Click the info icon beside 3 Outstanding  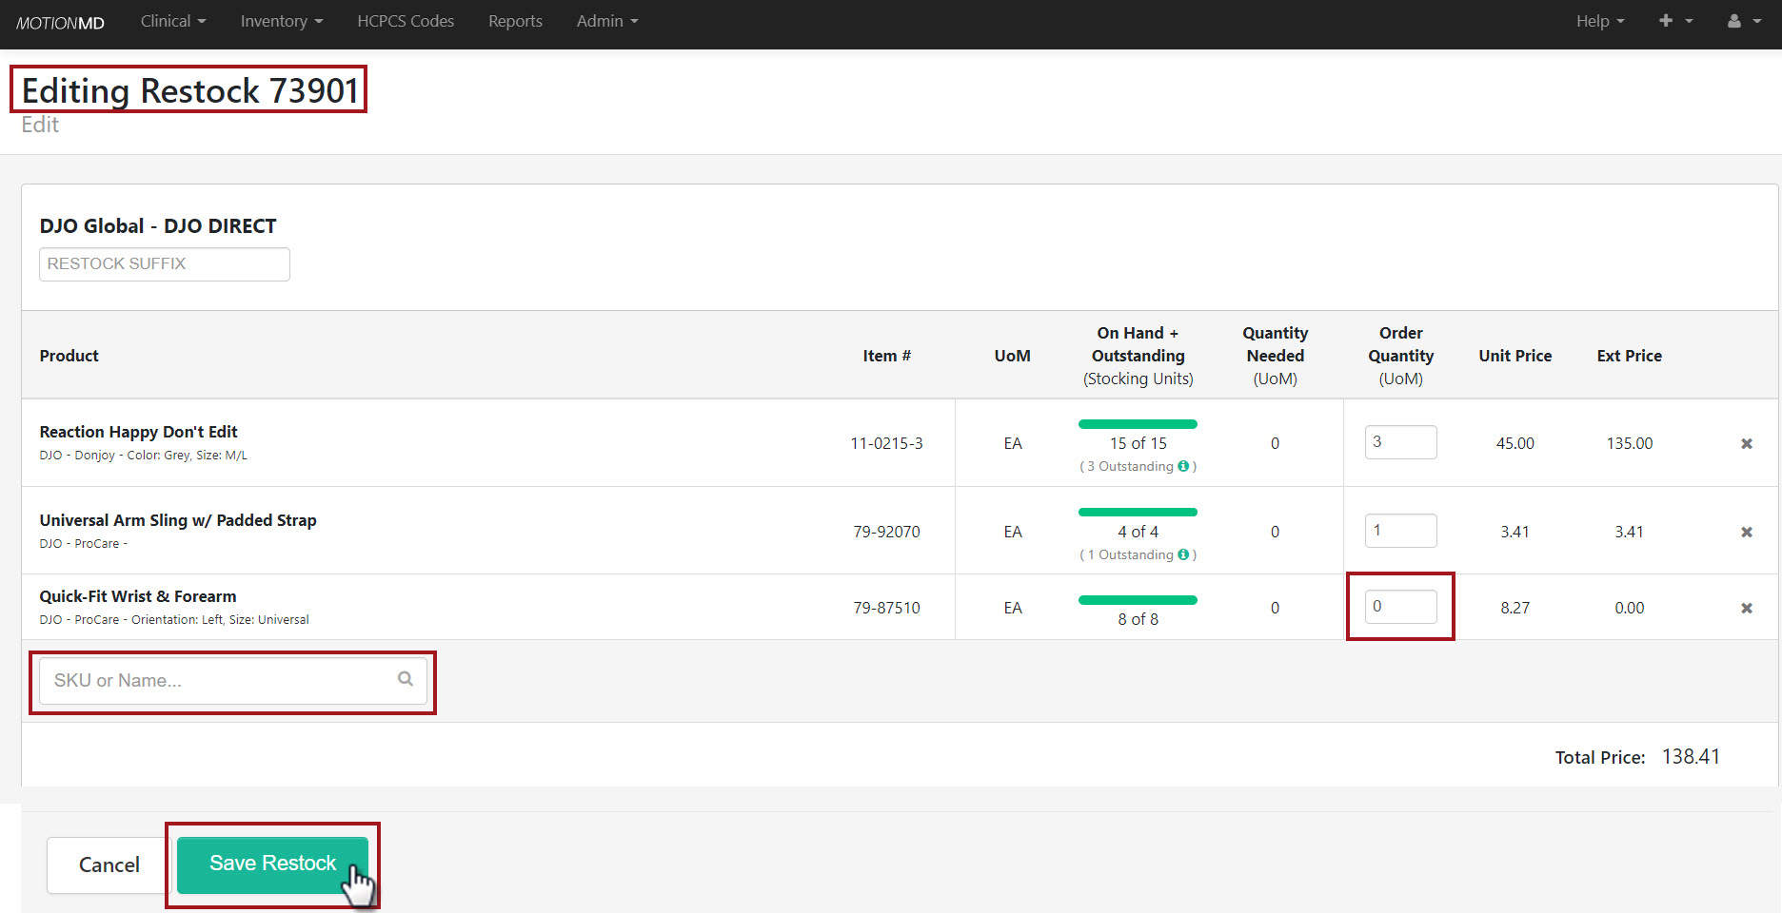1183,466
